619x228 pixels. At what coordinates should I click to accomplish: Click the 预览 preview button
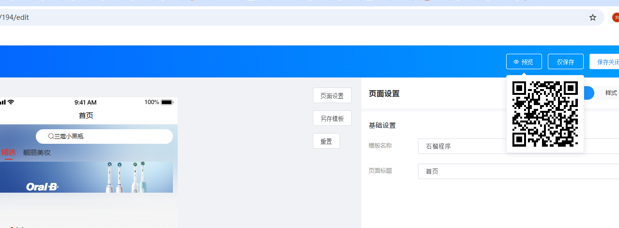pyautogui.click(x=524, y=61)
